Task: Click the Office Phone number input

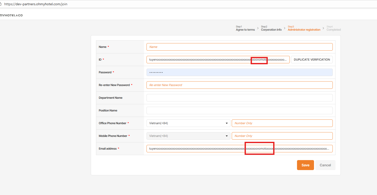Action: click(x=282, y=123)
